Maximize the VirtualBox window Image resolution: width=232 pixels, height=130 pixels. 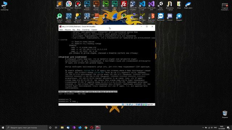click(147, 26)
